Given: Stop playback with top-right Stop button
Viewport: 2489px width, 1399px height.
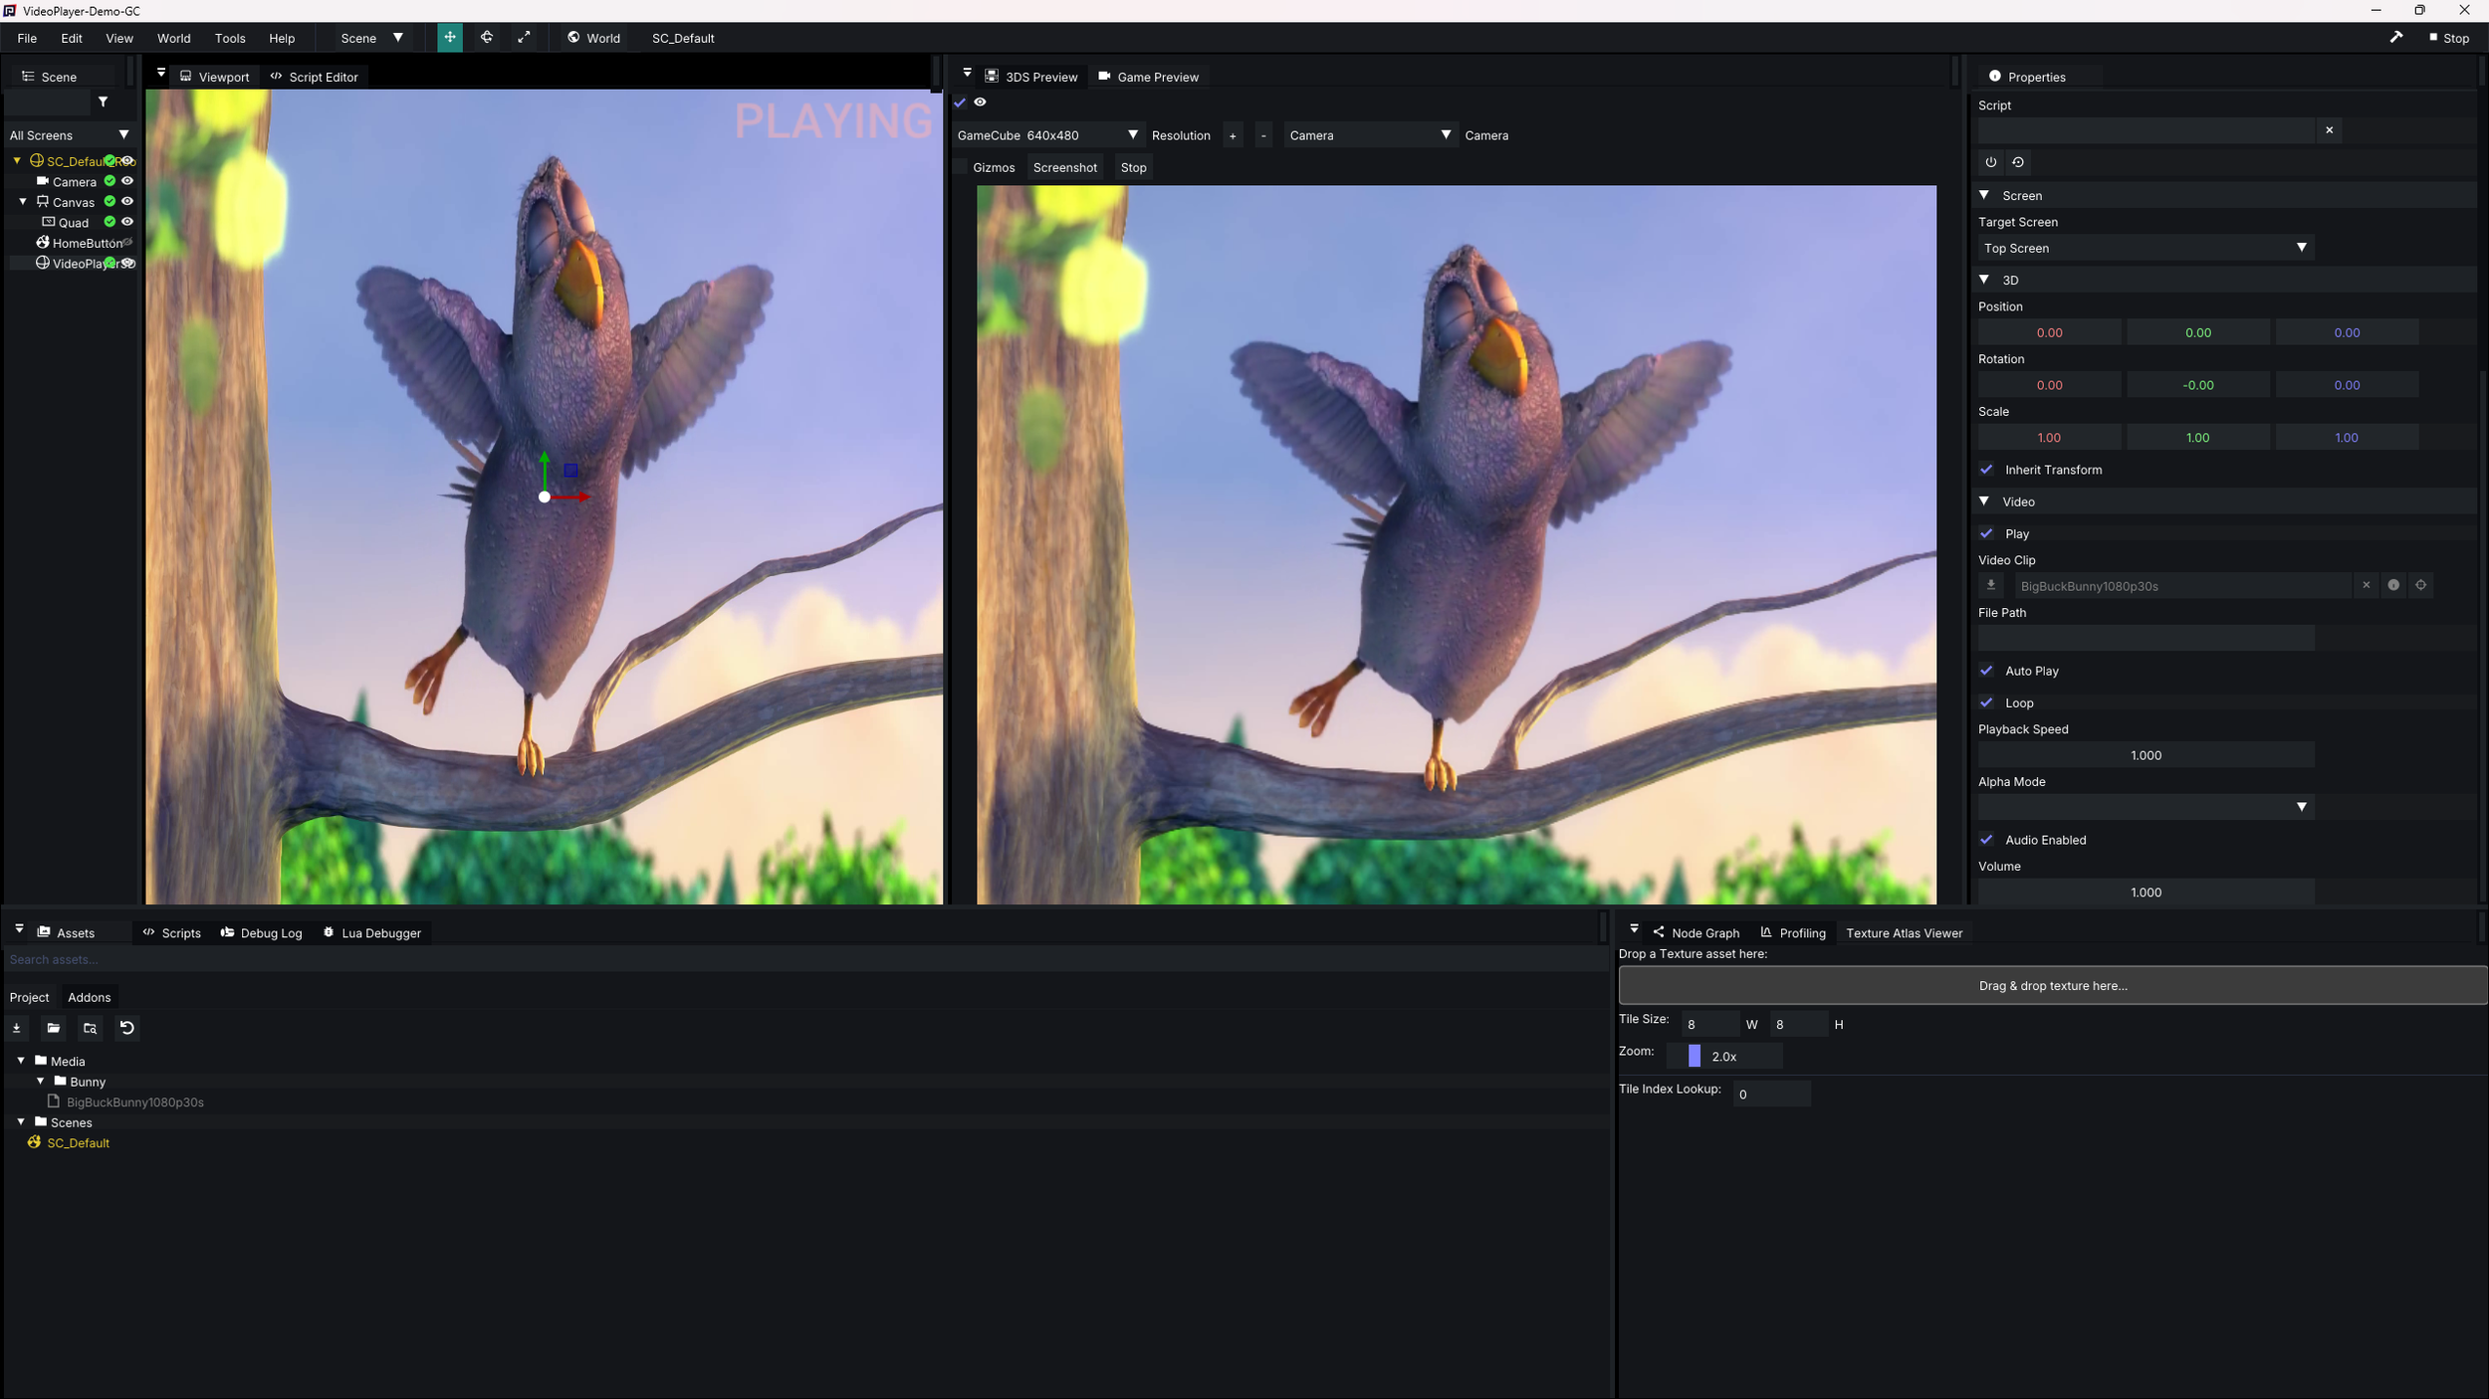Looking at the screenshot, I should 2449,38.
